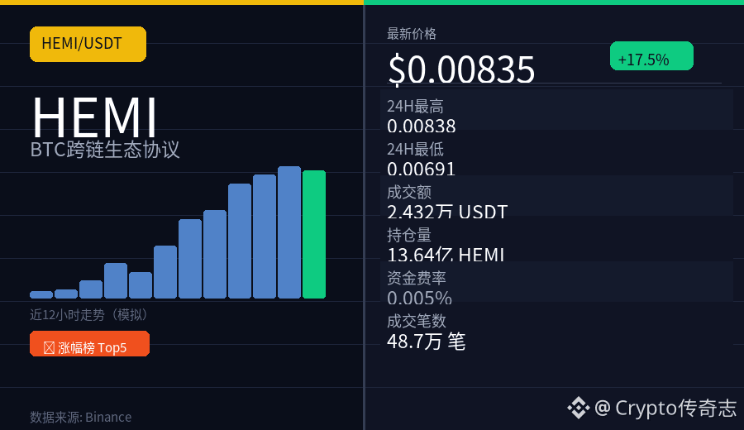Click the 24H最低 value 0.00691
This screenshot has width=744, height=430.
coord(422,169)
